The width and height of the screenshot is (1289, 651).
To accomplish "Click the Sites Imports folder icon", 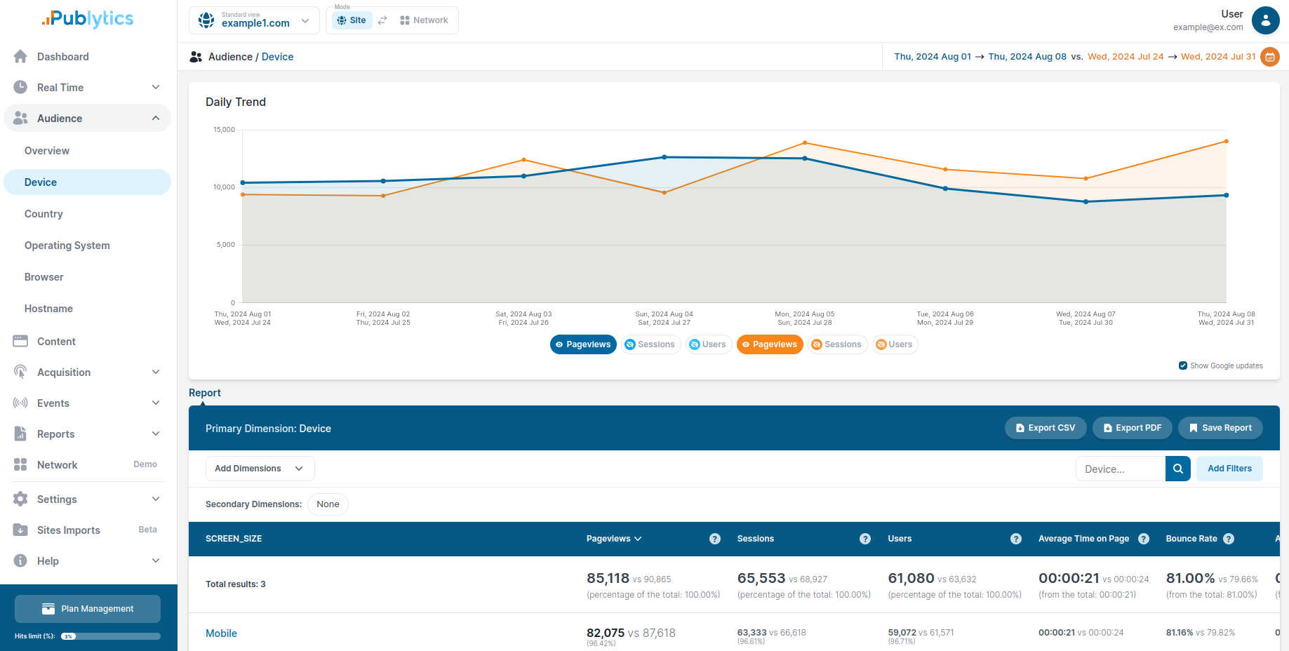I will tap(20, 530).
